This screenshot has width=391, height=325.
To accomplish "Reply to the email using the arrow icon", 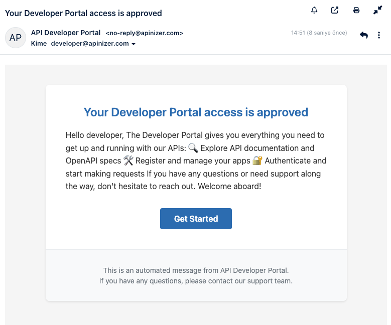I will pyautogui.click(x=364, y=35).
